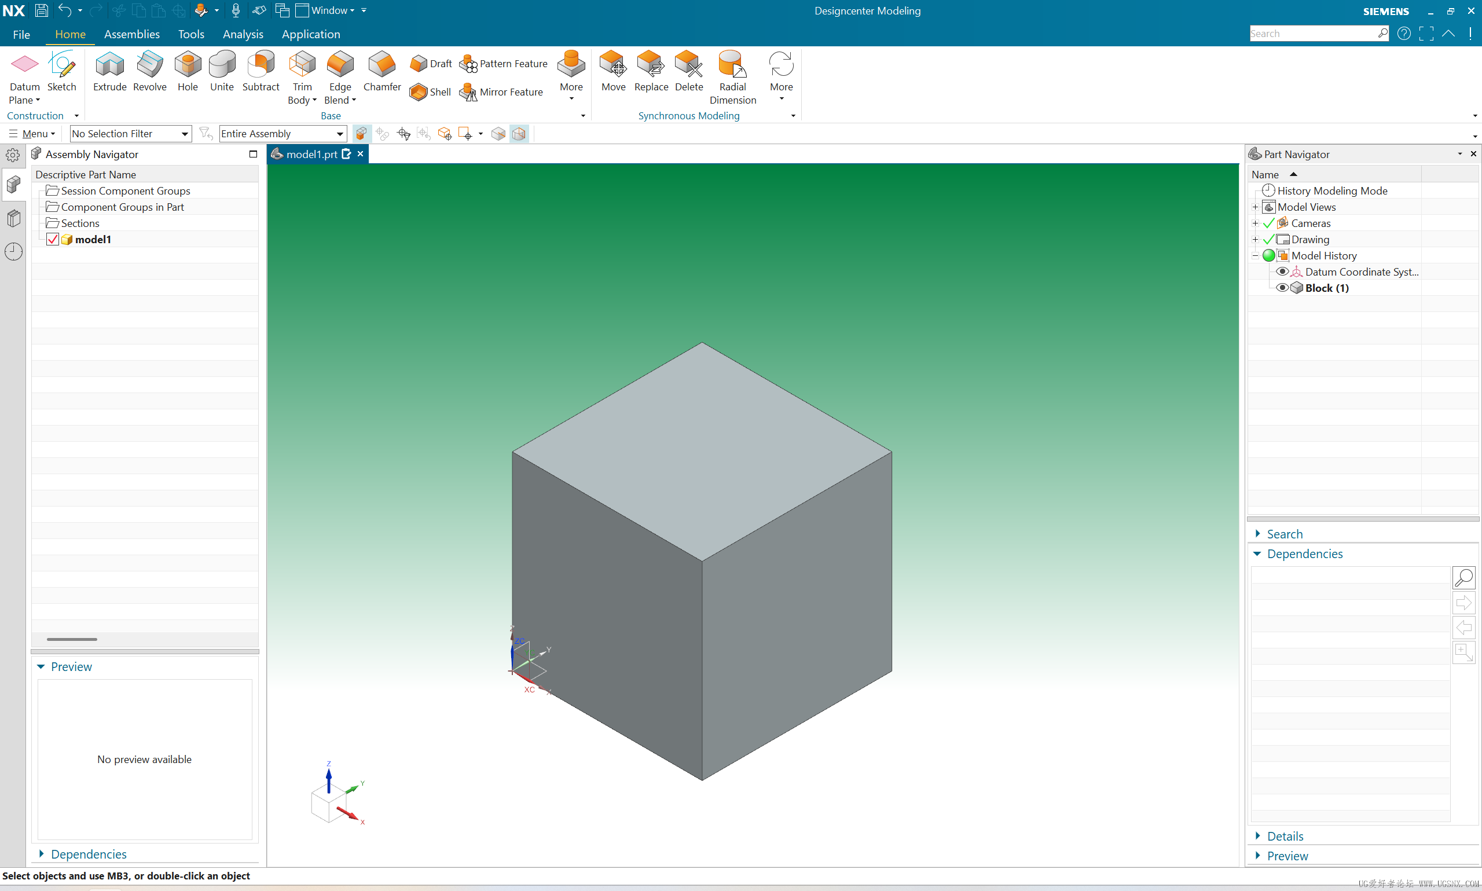Click the Revolve tool icon
The width and height of the screenshot is (1482, 891).
[149, 65]
